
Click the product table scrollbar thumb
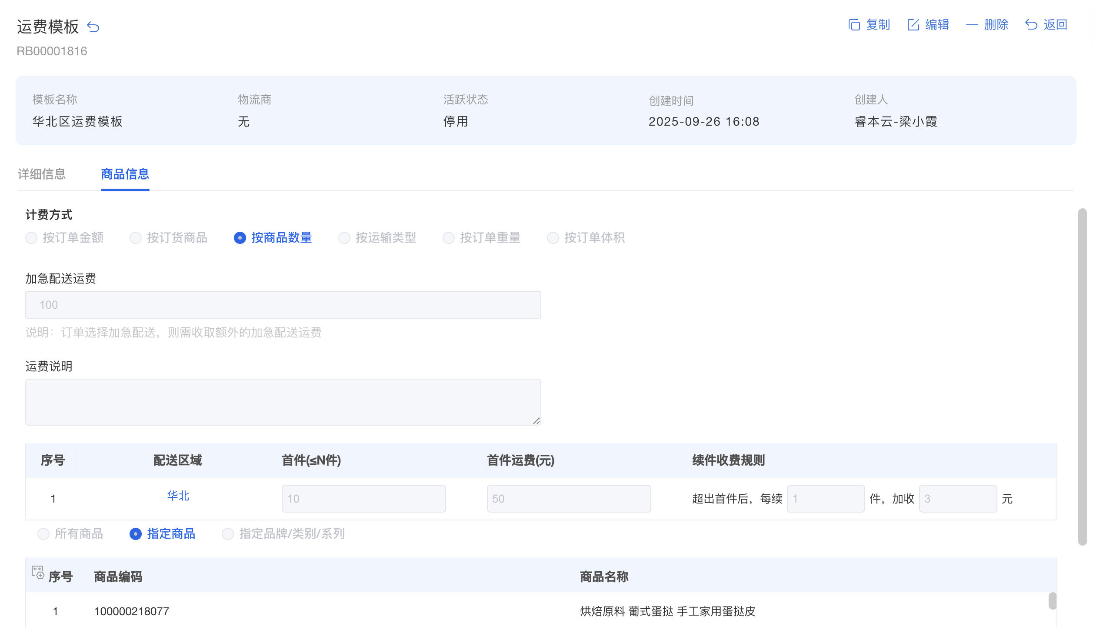1053,601
